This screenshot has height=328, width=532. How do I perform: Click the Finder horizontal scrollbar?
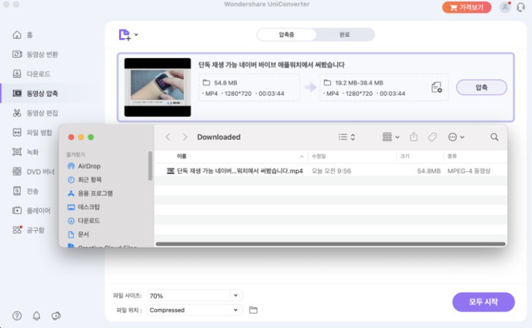click(x=331, y=244)
